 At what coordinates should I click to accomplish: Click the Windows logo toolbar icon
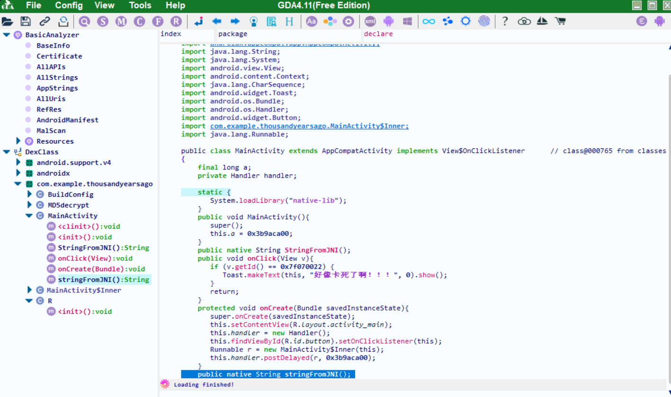[x=407, y=21]
